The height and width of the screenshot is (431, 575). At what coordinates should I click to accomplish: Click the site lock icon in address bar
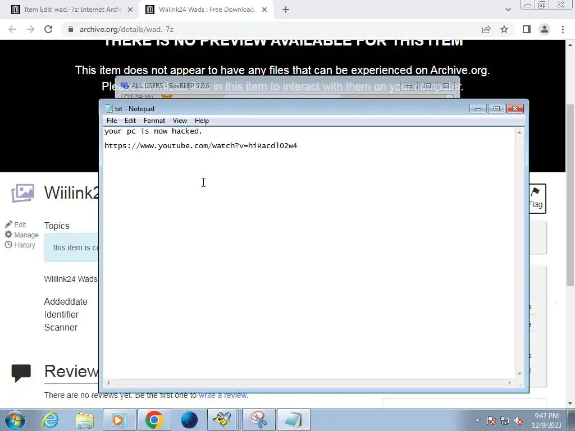click(71, 29)
